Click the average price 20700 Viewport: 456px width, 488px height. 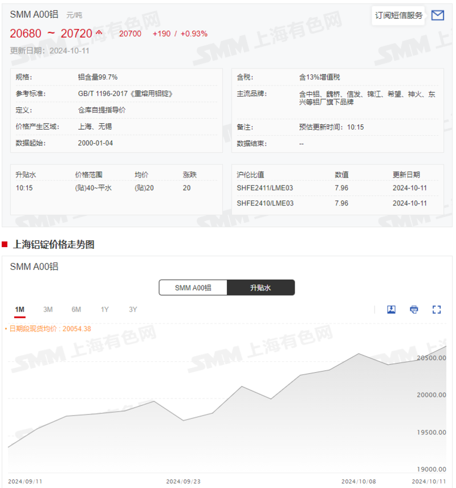pos(130,34)
